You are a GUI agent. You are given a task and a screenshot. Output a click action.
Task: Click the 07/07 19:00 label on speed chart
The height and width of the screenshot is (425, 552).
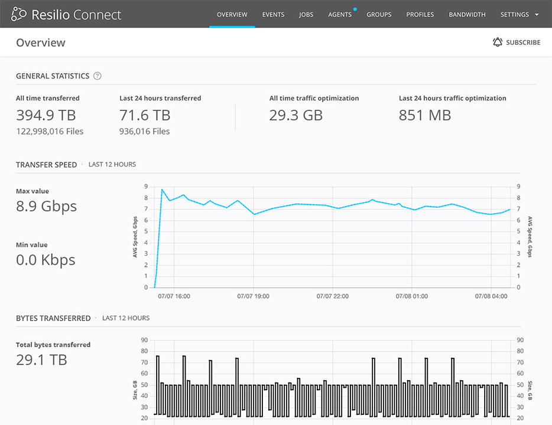(254, 296)
